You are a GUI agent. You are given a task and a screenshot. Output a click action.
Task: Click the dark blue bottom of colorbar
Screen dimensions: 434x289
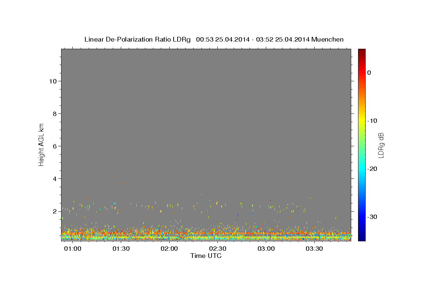[x=362, y=238]
